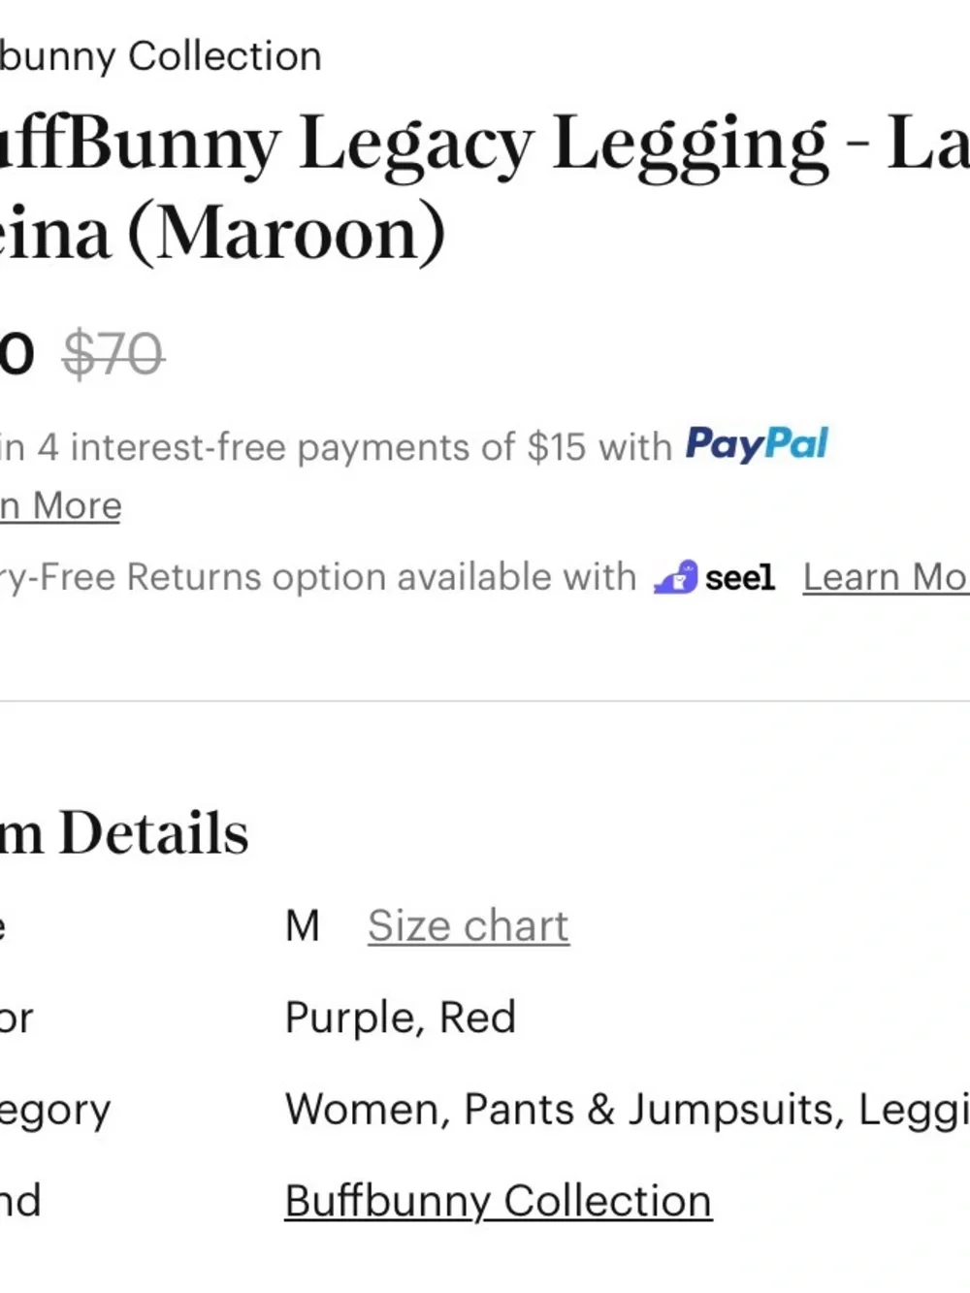Click the Color row label

(16, 1018)
